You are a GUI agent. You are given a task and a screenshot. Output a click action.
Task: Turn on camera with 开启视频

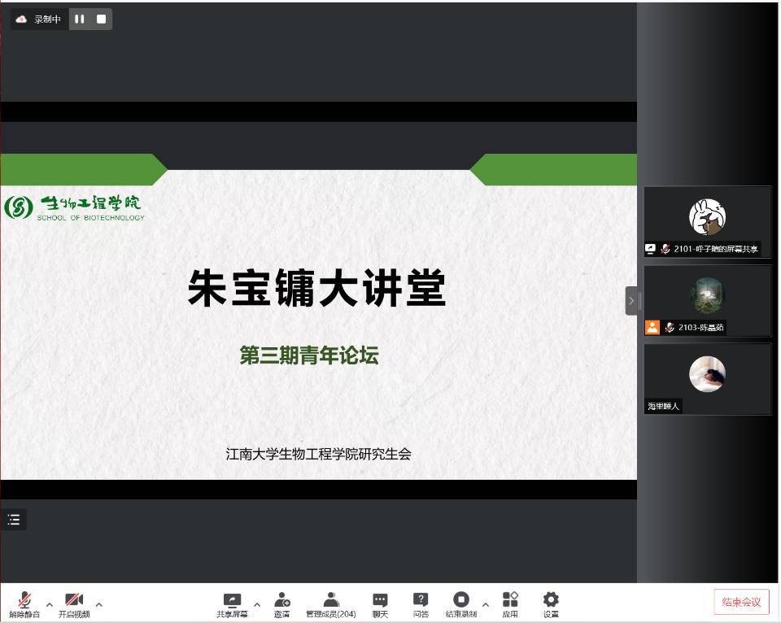(x=74, y=601)
